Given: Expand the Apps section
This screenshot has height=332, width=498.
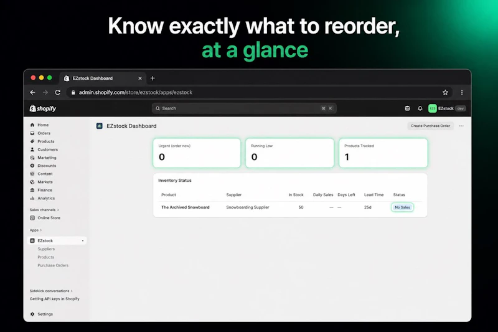Looking at the screenshot, I should (x=35, y=230).
